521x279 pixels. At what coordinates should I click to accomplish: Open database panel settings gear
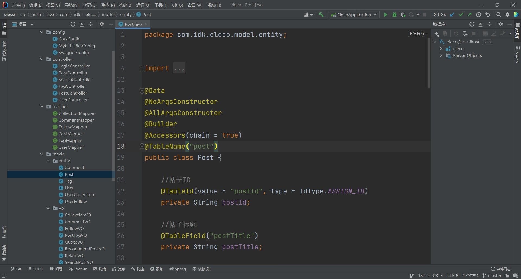[500, 24]
